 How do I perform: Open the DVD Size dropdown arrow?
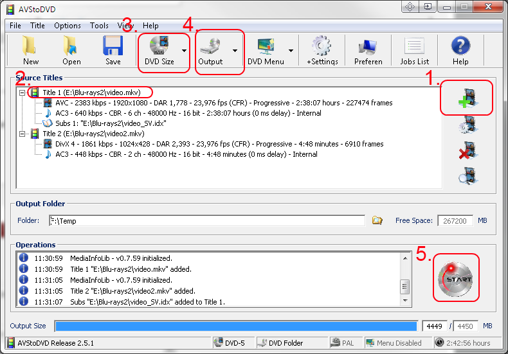coord(184,51)
